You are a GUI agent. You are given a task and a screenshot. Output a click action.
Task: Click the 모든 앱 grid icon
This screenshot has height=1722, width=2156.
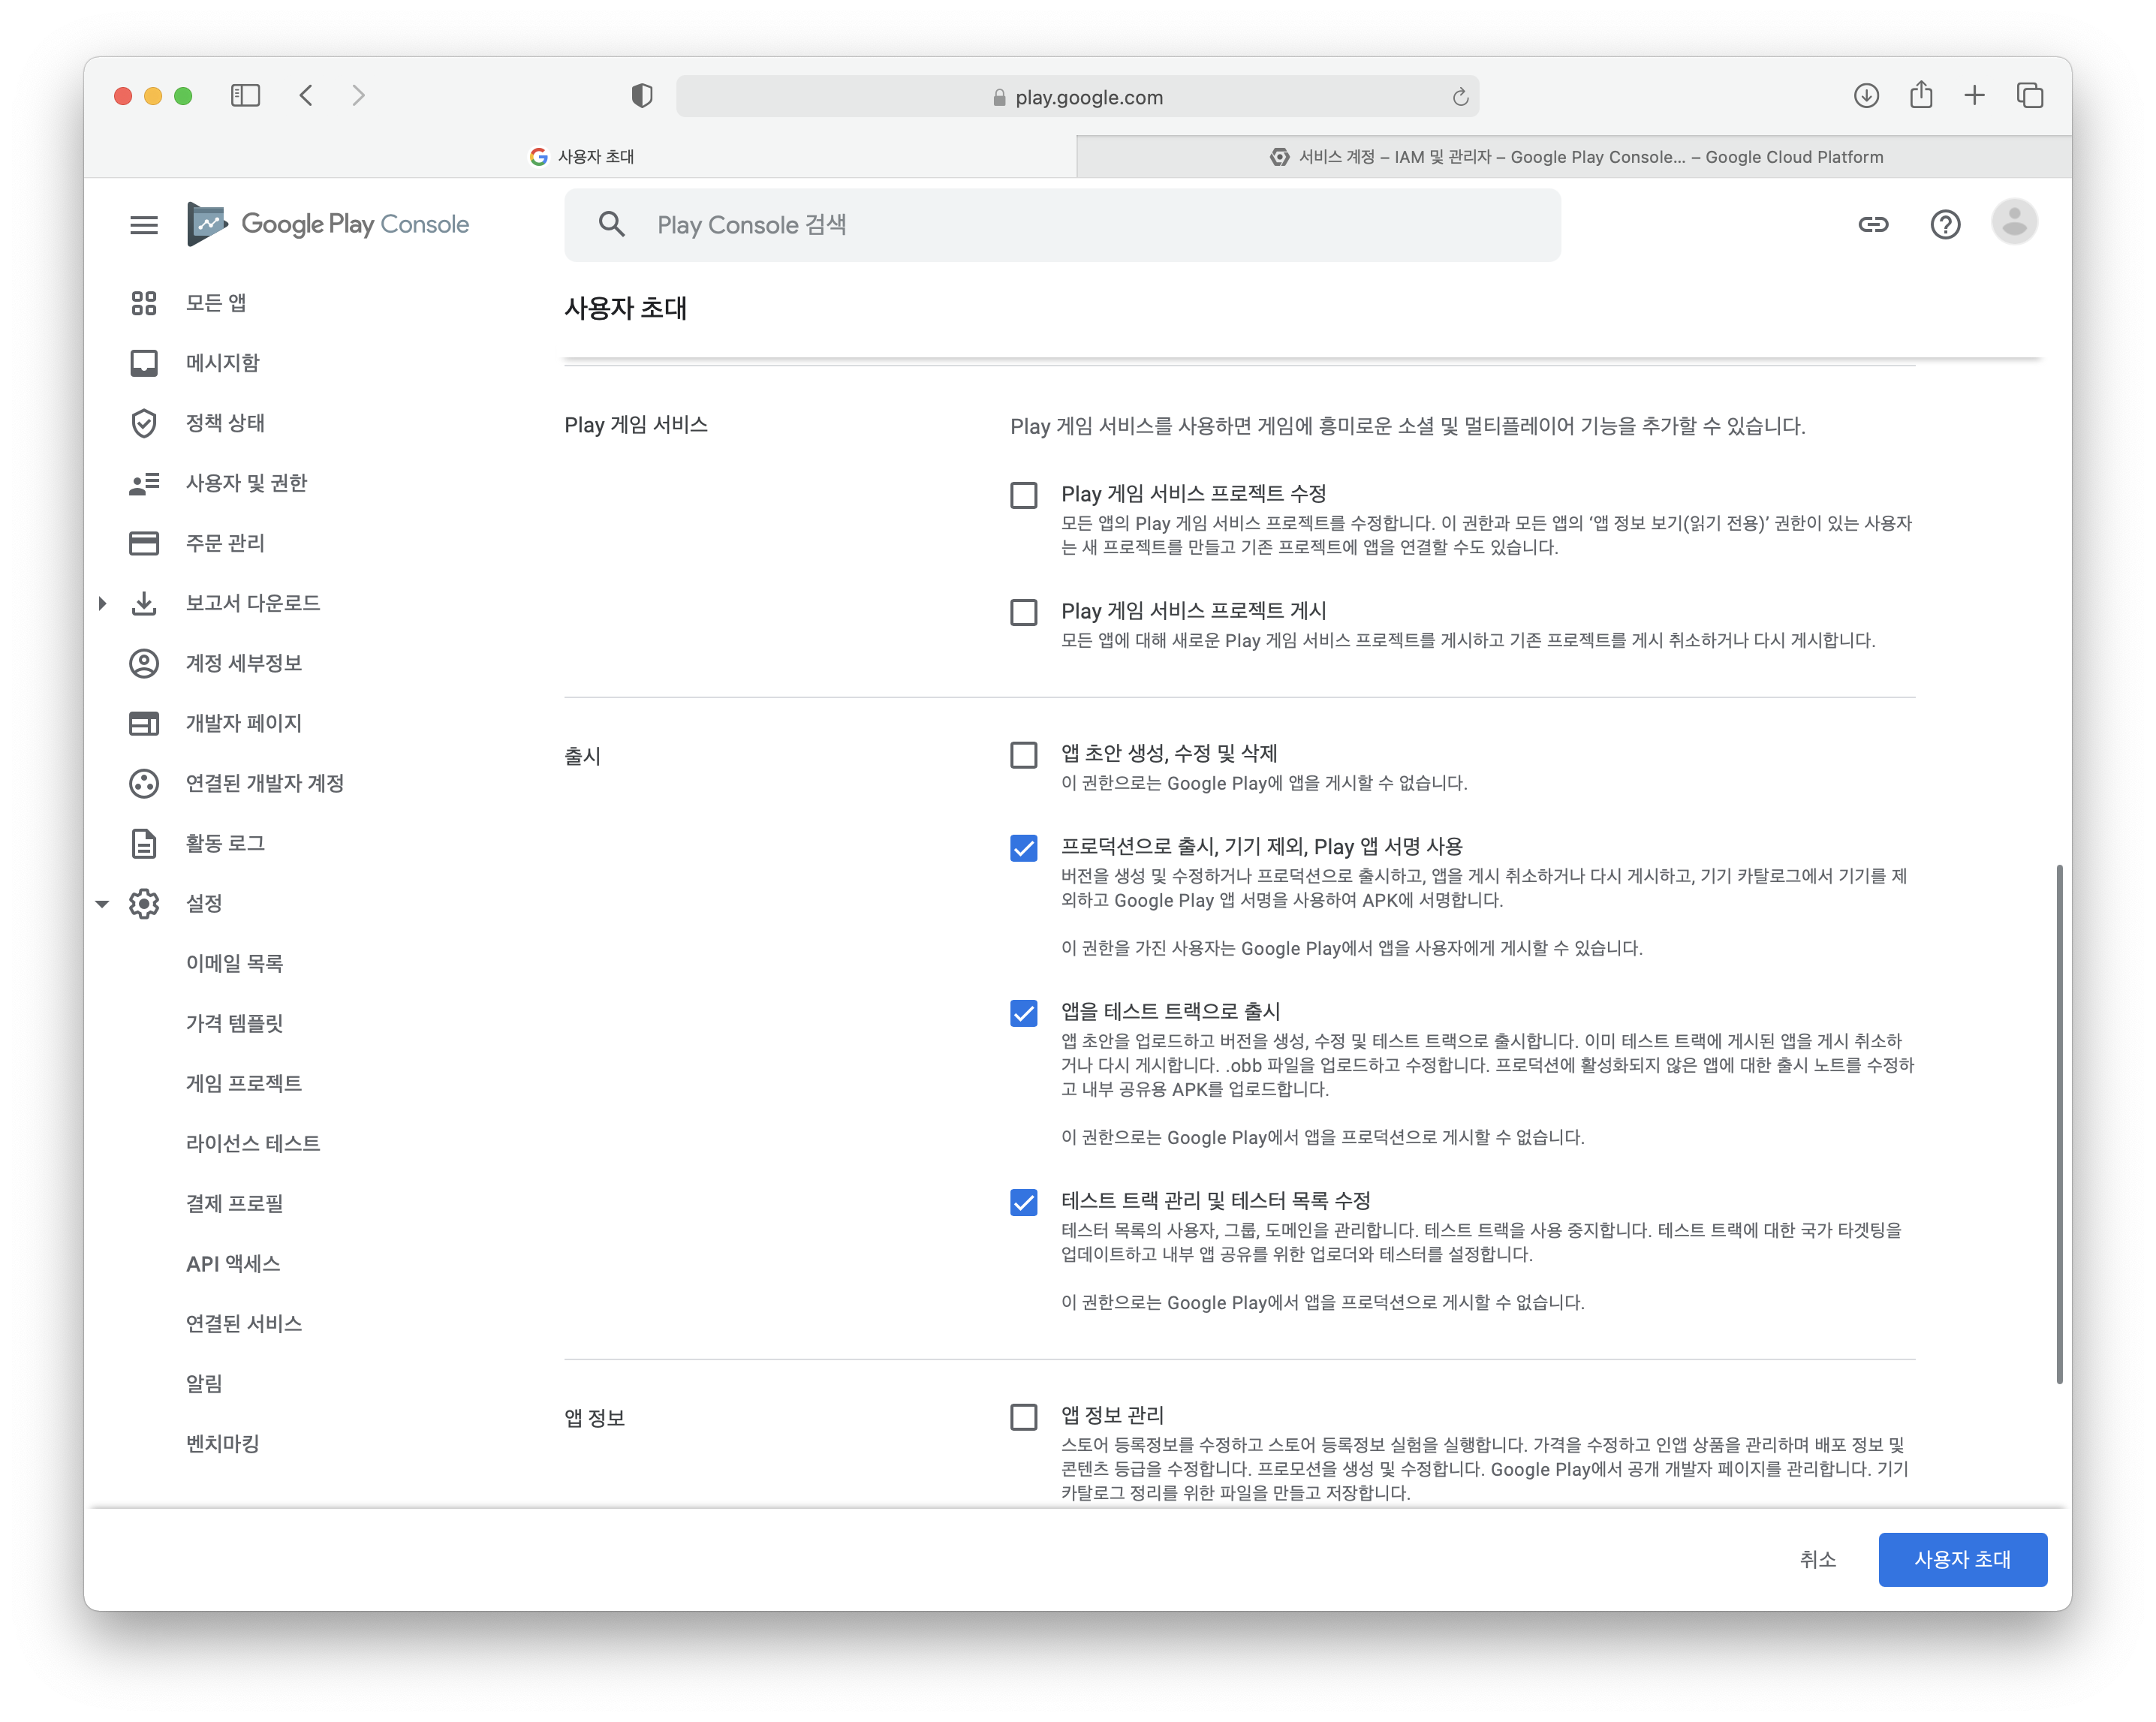(144, 303)
